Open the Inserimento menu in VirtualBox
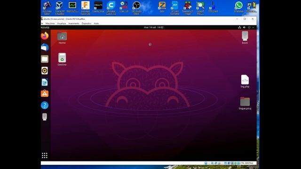This screenshot has width=301, height=169. (74, 23)
